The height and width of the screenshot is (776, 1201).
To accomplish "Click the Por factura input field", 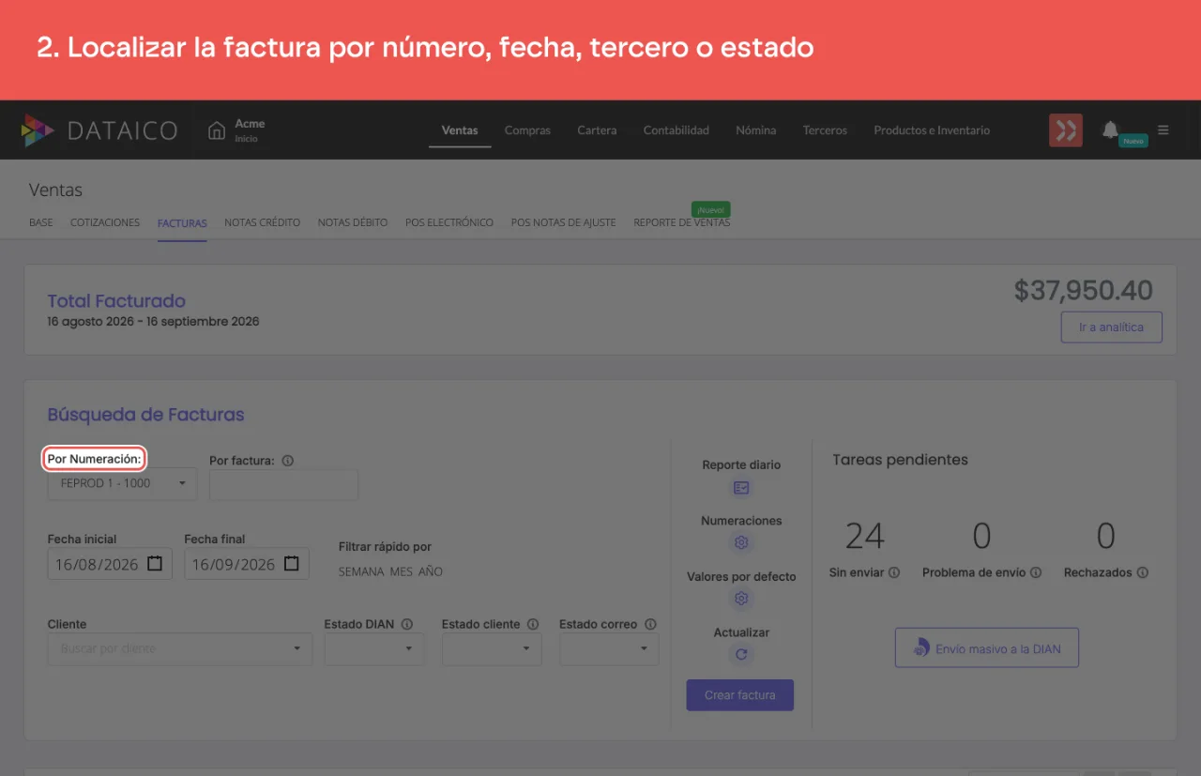I will (283, 484).
